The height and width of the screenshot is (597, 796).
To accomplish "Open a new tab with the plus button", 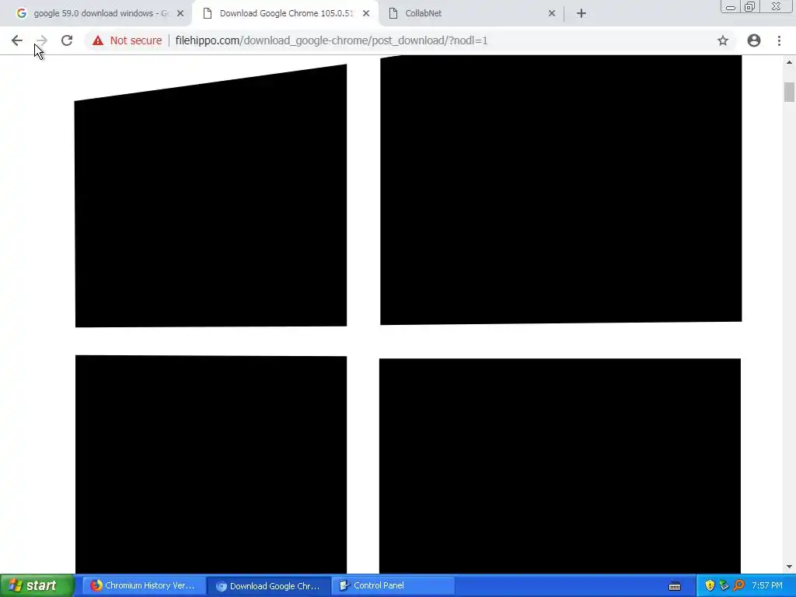I will 581,14.
